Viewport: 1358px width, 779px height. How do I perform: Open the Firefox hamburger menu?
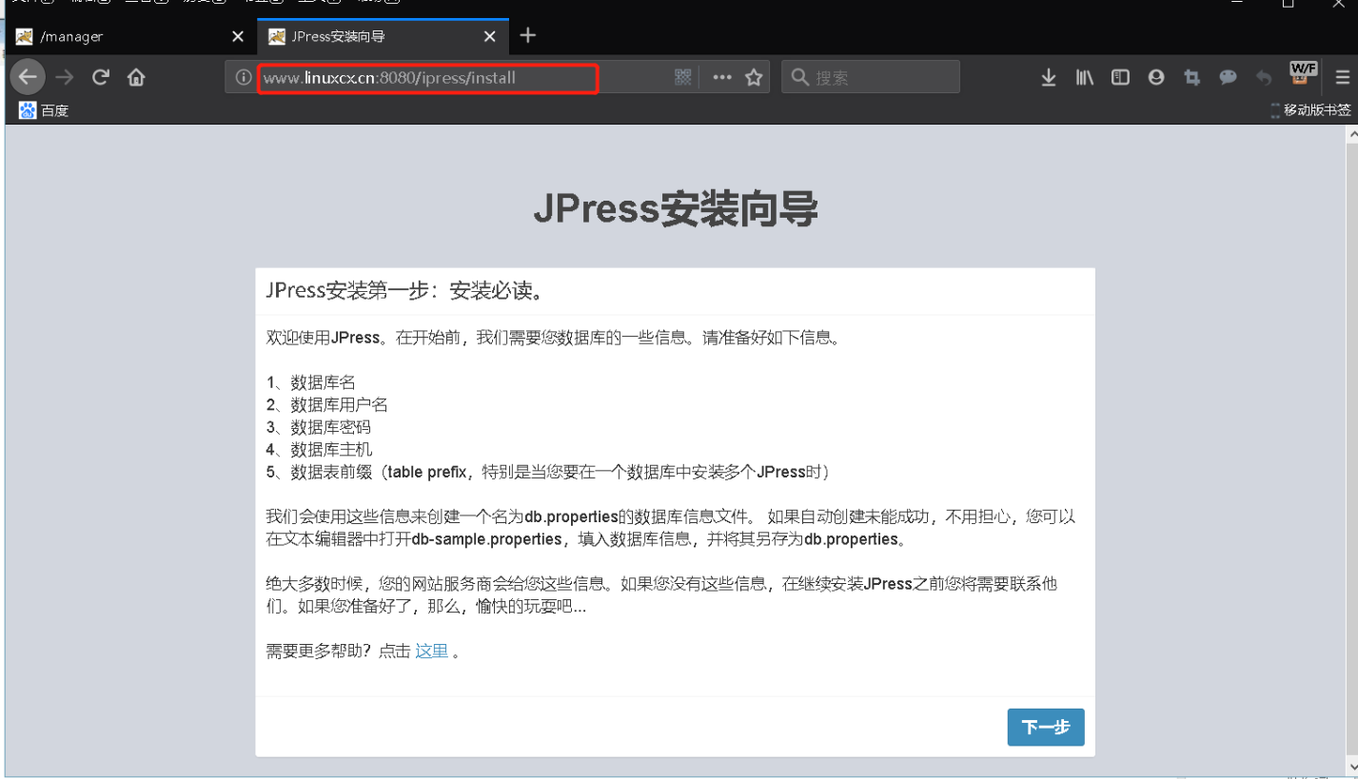pyautogui.click(x=1343, y=77)
